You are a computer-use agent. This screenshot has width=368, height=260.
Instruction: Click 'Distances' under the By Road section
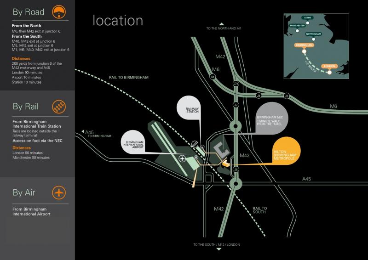click(x=21, y=59)
